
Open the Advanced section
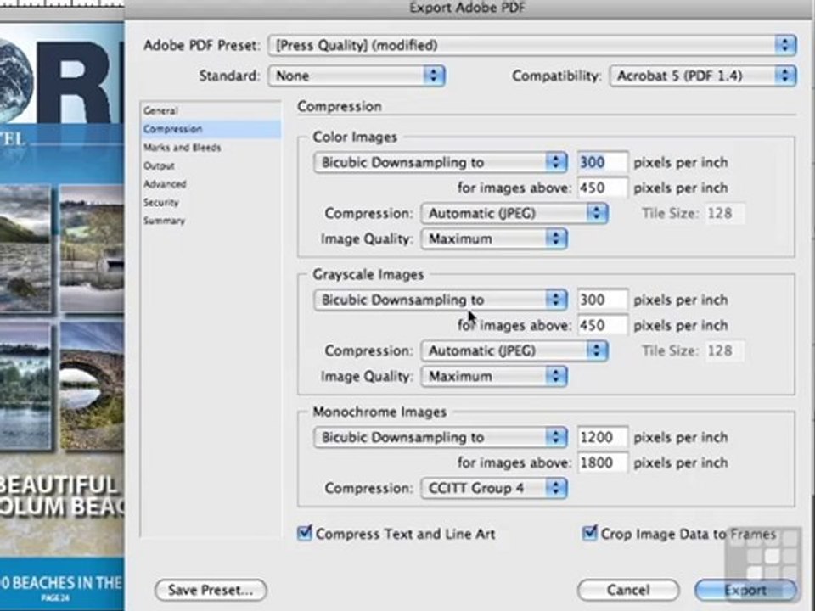[x=211, y=184]
